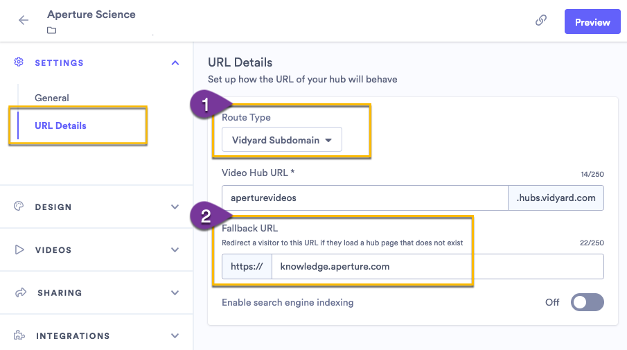The width and height of the screenshot is (627, 350).
Task: Click the Route Type label
Action: tap(246, 118)
